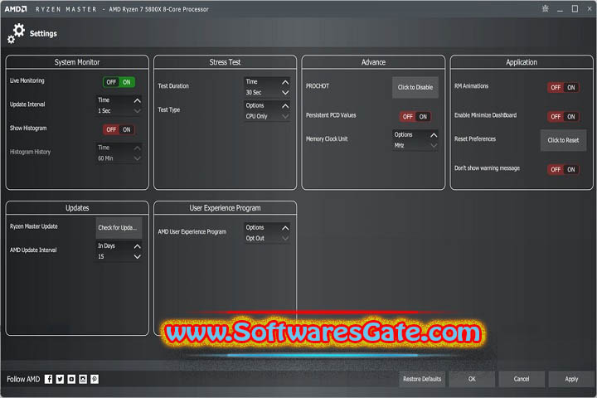This screenshot has width=597, height=398.
Task: Click the MHz memory clock unit value
Action: click(399, 145)
